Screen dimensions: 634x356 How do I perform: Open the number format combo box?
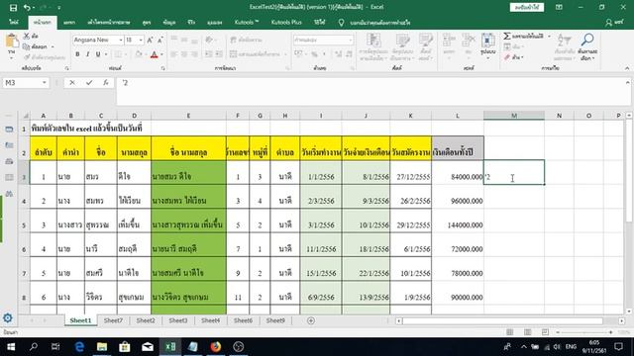323,40
